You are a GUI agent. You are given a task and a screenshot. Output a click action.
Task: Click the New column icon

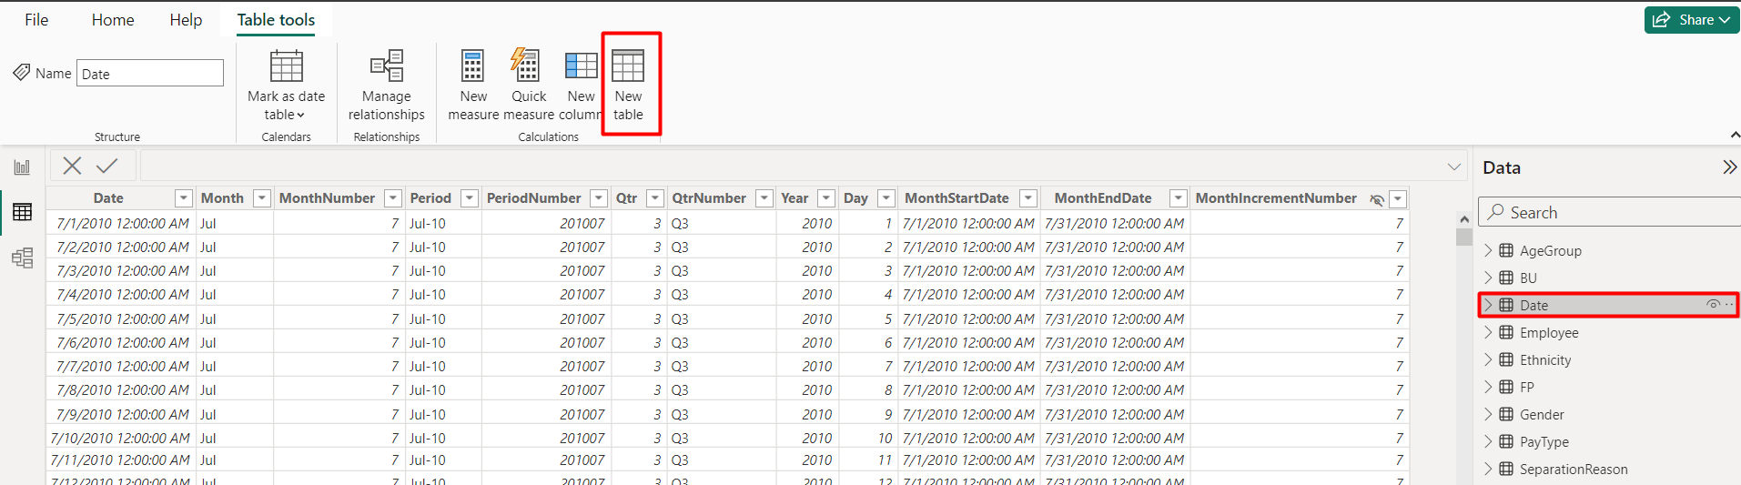(581, 66)
